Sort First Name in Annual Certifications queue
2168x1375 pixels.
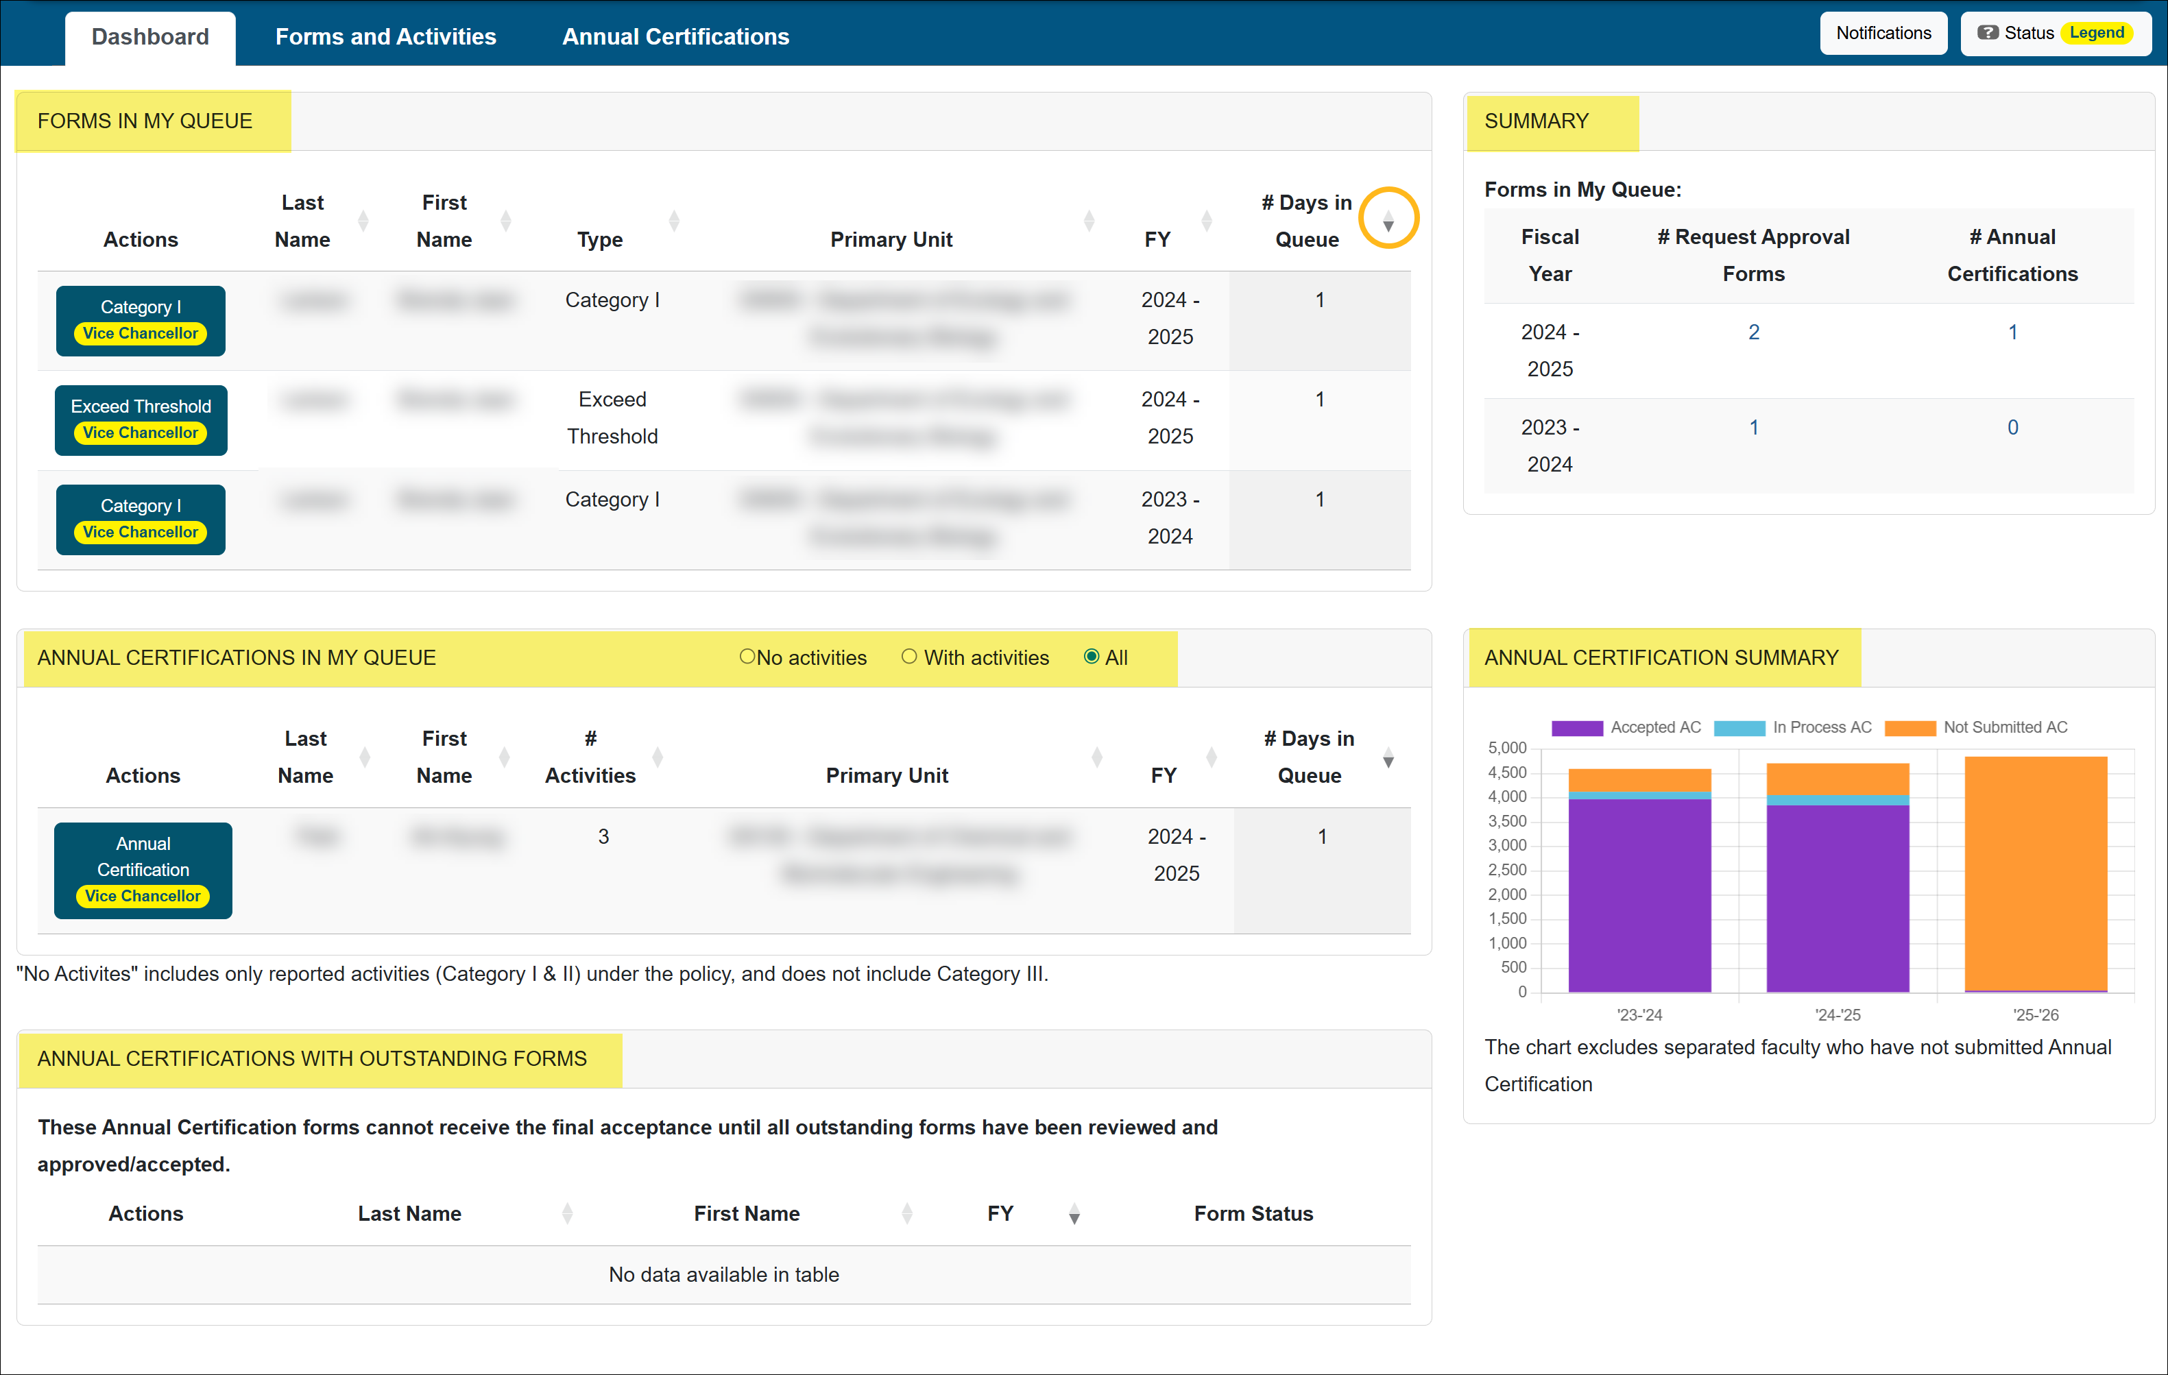point(504,757)
